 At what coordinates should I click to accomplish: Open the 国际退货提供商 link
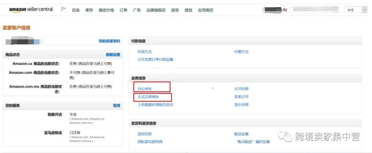(150, 142)
